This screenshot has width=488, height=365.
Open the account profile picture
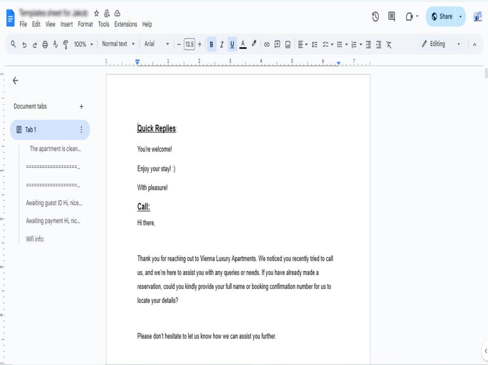coord(477,17)
